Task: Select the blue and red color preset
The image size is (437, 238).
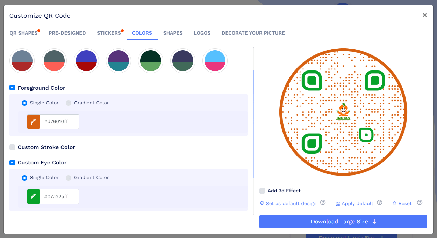Action: [x=86, y=60]
